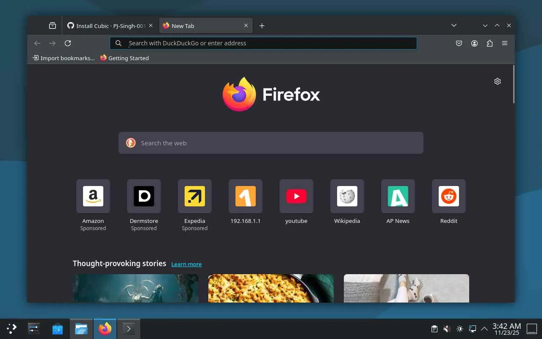The width and height of the screenshot is (542, 339).
Task: Open the Amazon sponsored shortcut tile
Action: (x=93, y=196)
